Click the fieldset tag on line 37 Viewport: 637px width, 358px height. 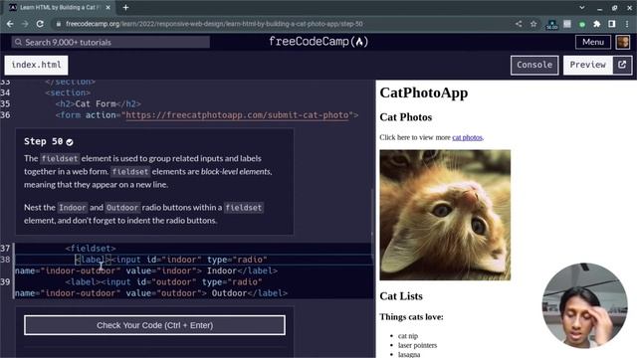[x=91, y=249]
